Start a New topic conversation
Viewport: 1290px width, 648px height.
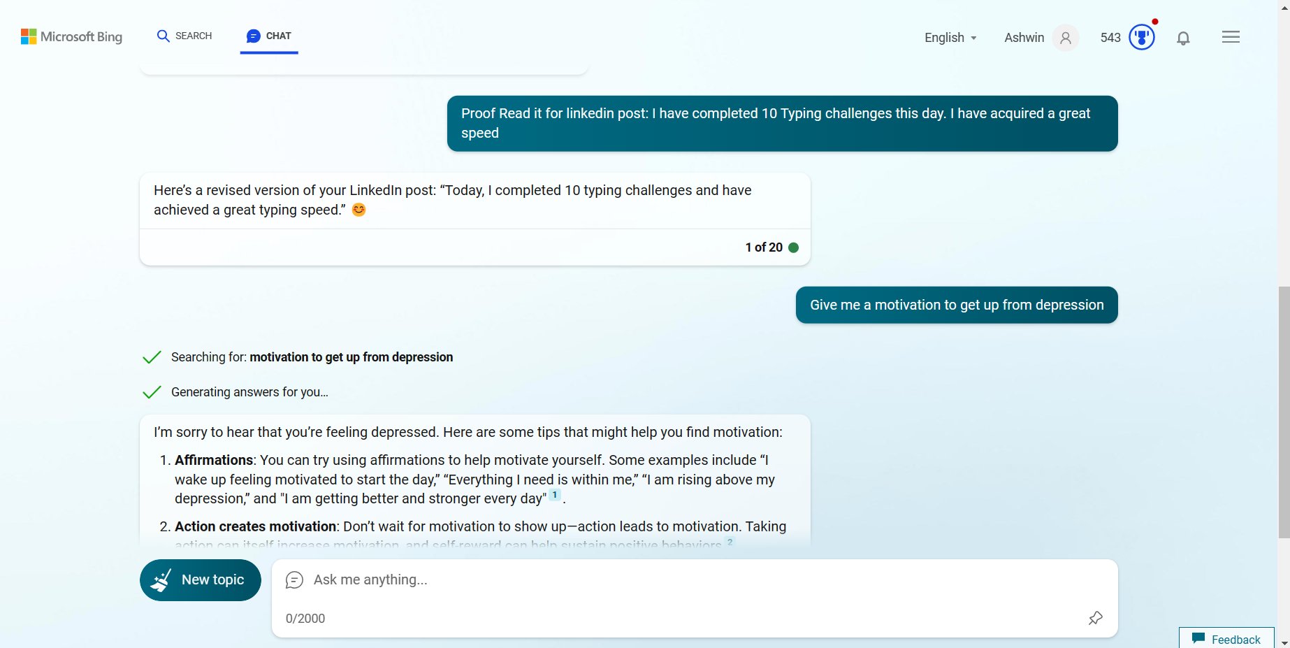200,579
